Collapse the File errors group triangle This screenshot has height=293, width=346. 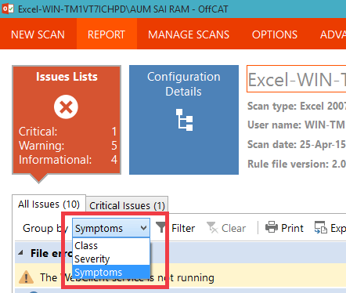pyautogui.click(x=20, y=253)
